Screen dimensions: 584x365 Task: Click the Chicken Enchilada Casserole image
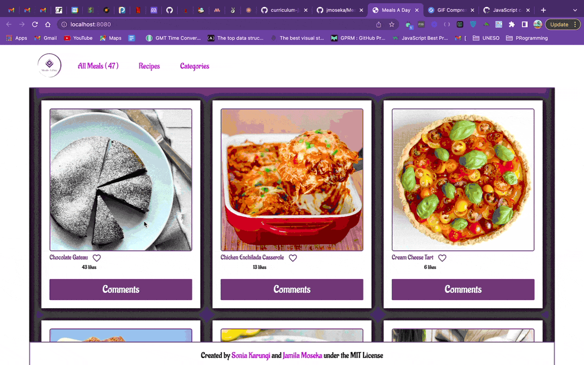292,180
